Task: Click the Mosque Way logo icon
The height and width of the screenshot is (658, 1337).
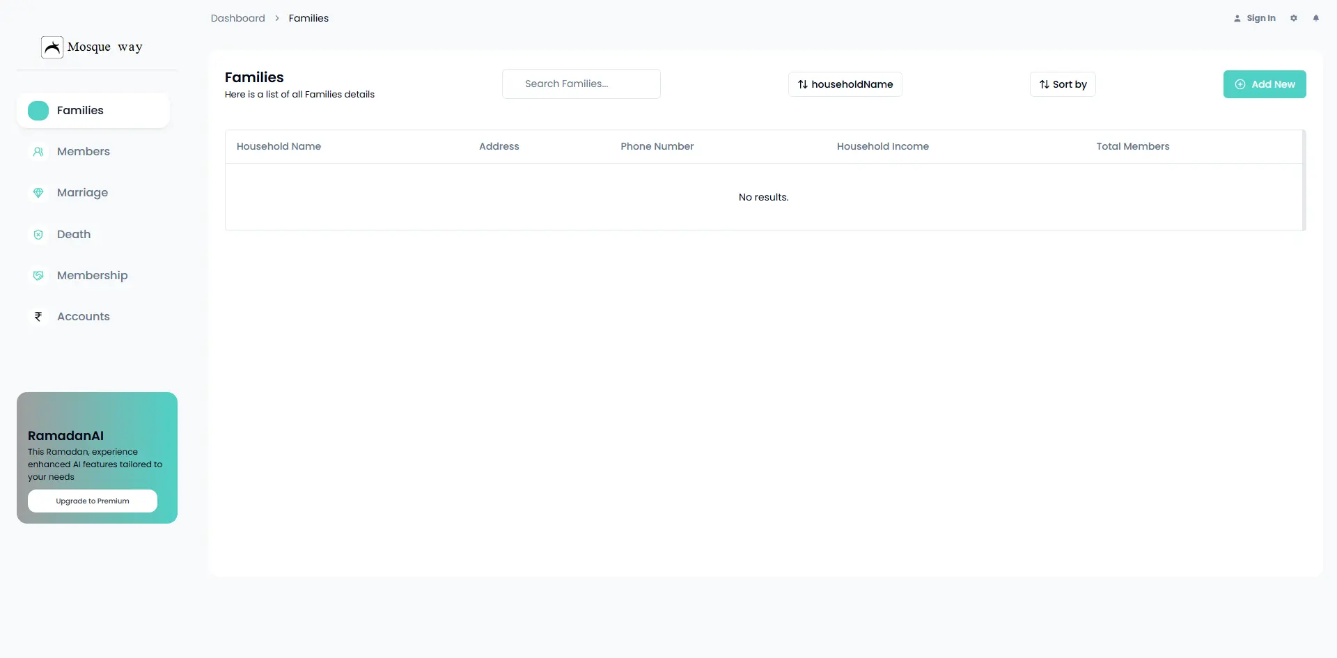Action: [x=51, y=47]
